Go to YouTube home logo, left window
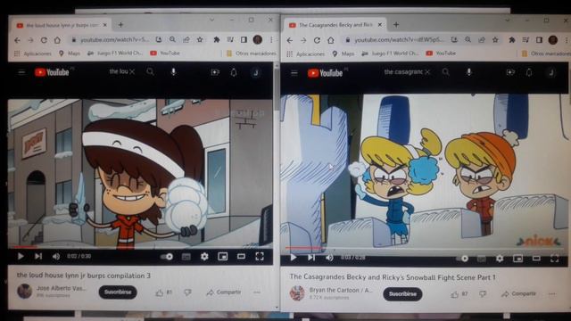571x321 pixels. (52, 72)
